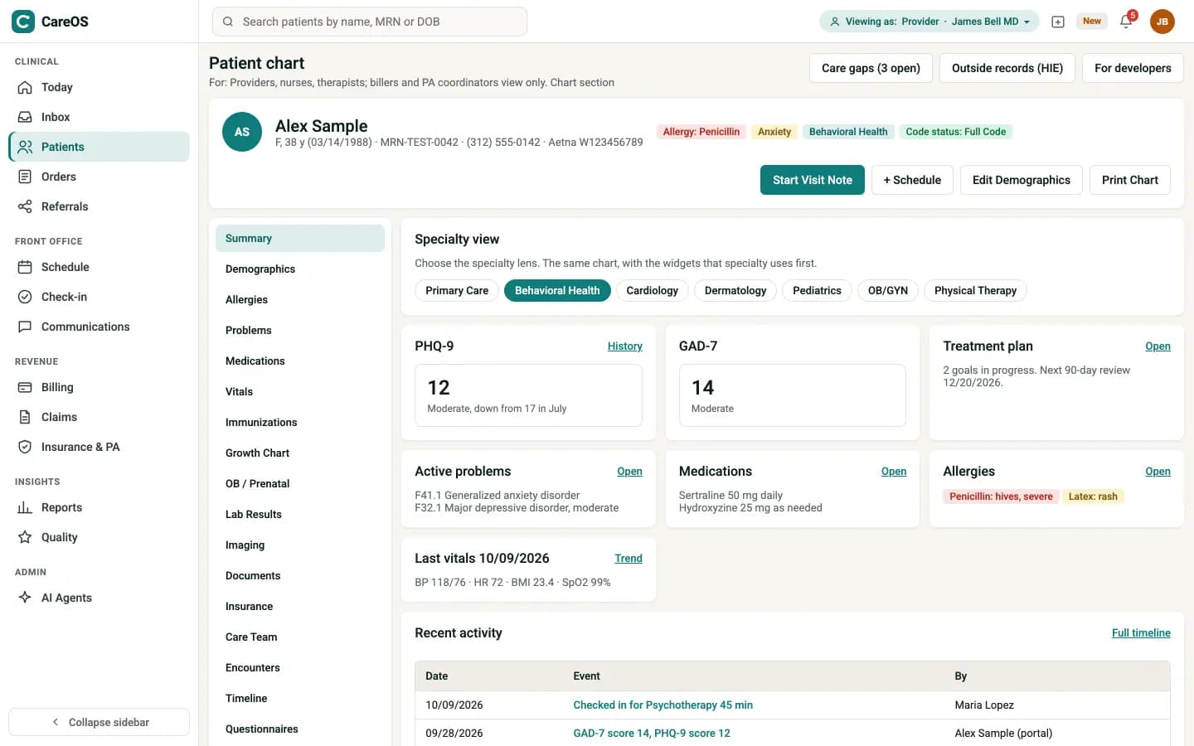Open PHQ-9 History link
The image size is (1194, 746).
click(x=625, y=346)
